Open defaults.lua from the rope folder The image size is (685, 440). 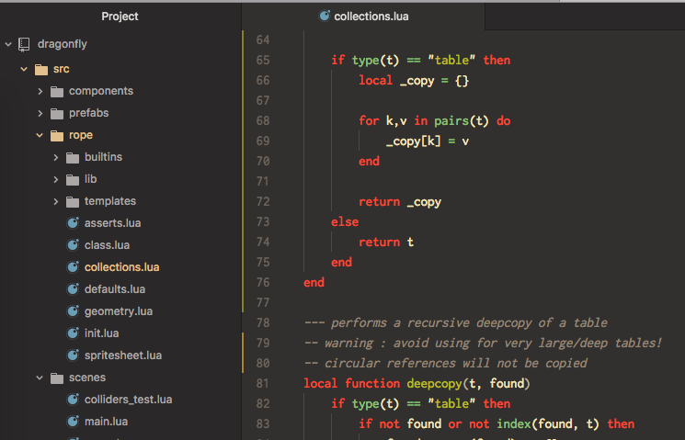115,289
